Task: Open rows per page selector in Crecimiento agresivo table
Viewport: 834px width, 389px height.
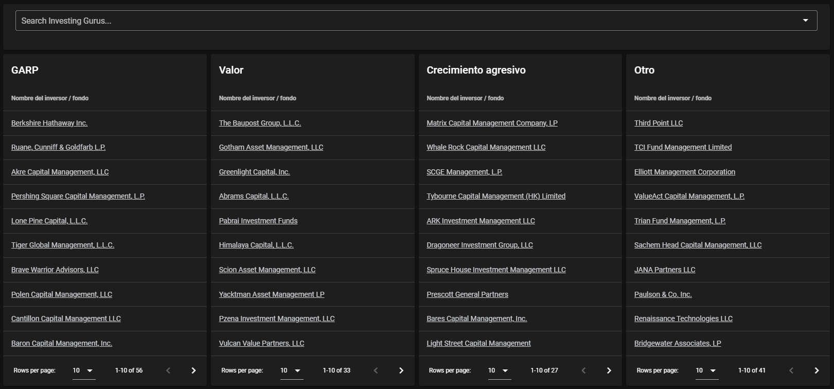Action: click(500, 370)
